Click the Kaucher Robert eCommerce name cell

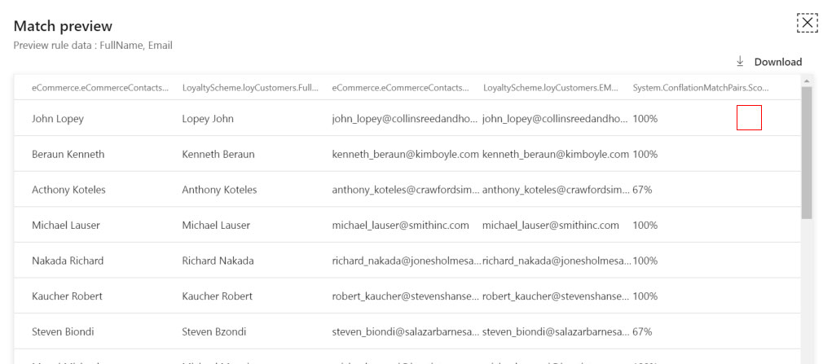pyautogui.click(x=67, y=296)
